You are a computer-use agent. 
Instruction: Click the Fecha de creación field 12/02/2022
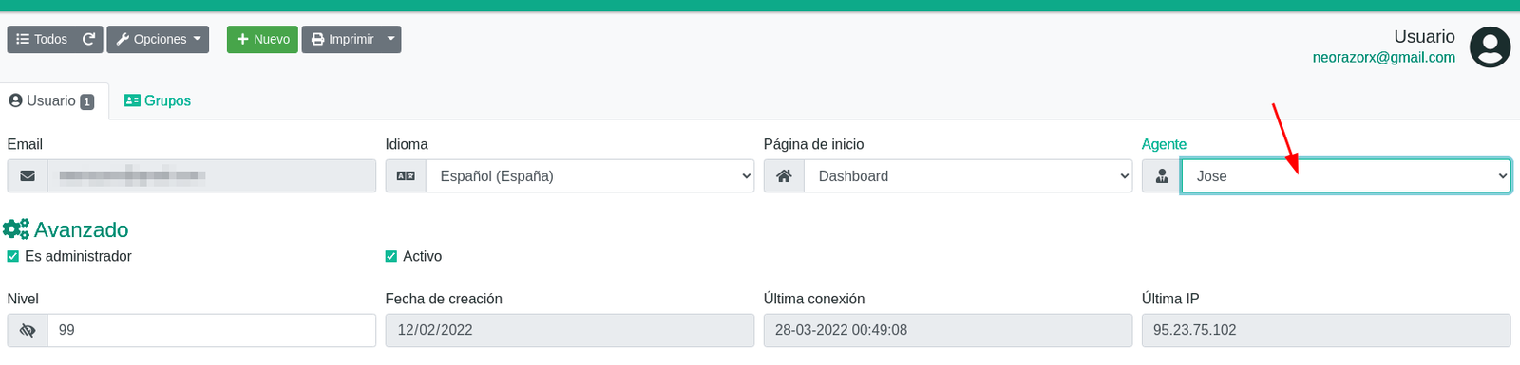point(570,330)
